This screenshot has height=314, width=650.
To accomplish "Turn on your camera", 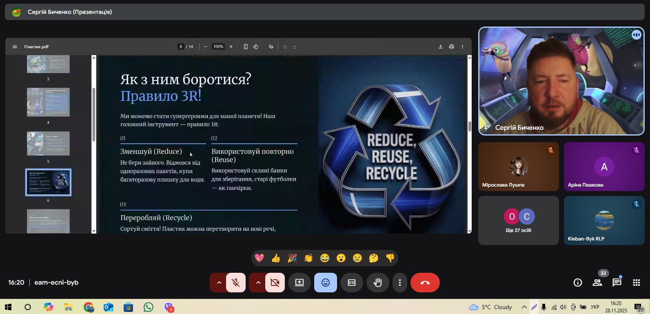I will tap(275, 283).
